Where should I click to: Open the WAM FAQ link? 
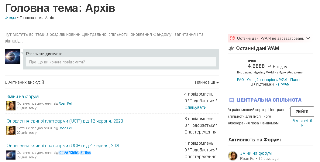pos(240,80)
